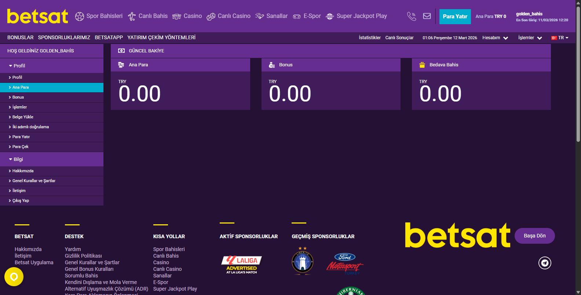Open footer Sorumlu Bahis link

point(81,276)
